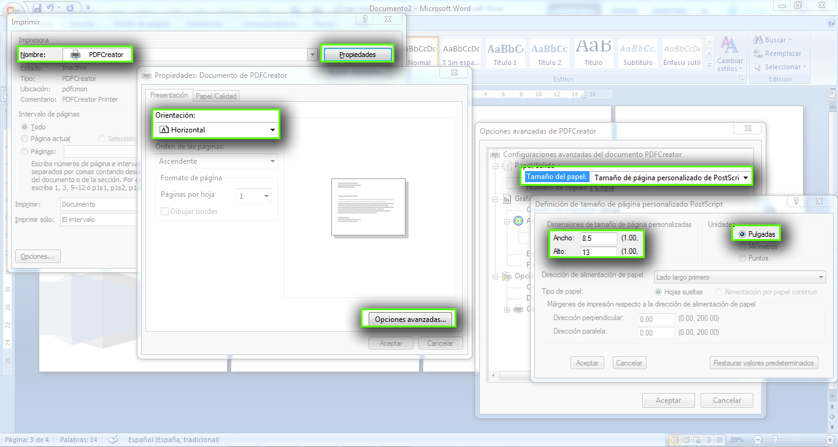The width and height of the screenshot is (838, 447).
Task: Click the Gráfico tree node icon
Action: (507, 199)
